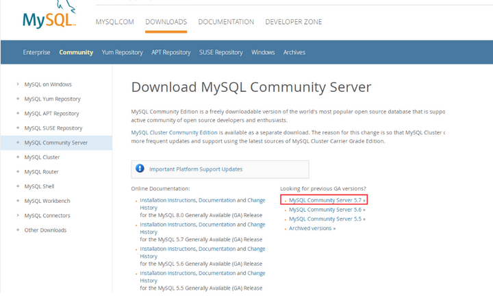Open MySQL Shell sidebar entry
The height and width of the screenshot is (296, 493).
pos(39,186)
